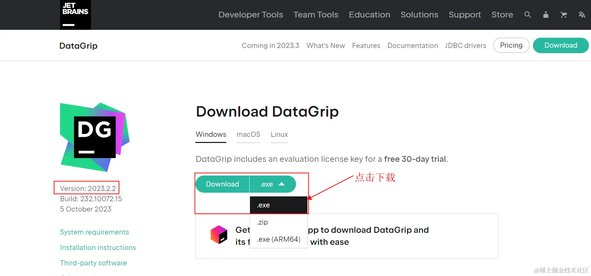Click the JetBrains logo

76,15
